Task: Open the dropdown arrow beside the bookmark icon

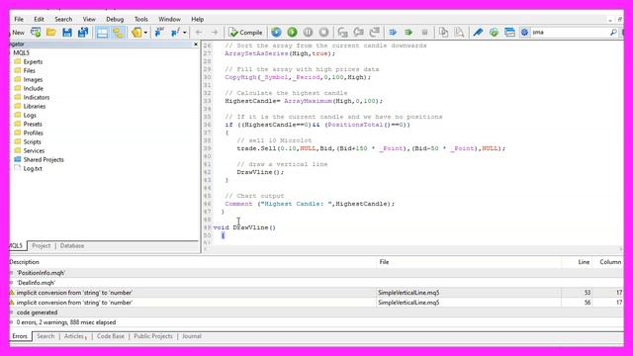Action: (x=145, y=33)
